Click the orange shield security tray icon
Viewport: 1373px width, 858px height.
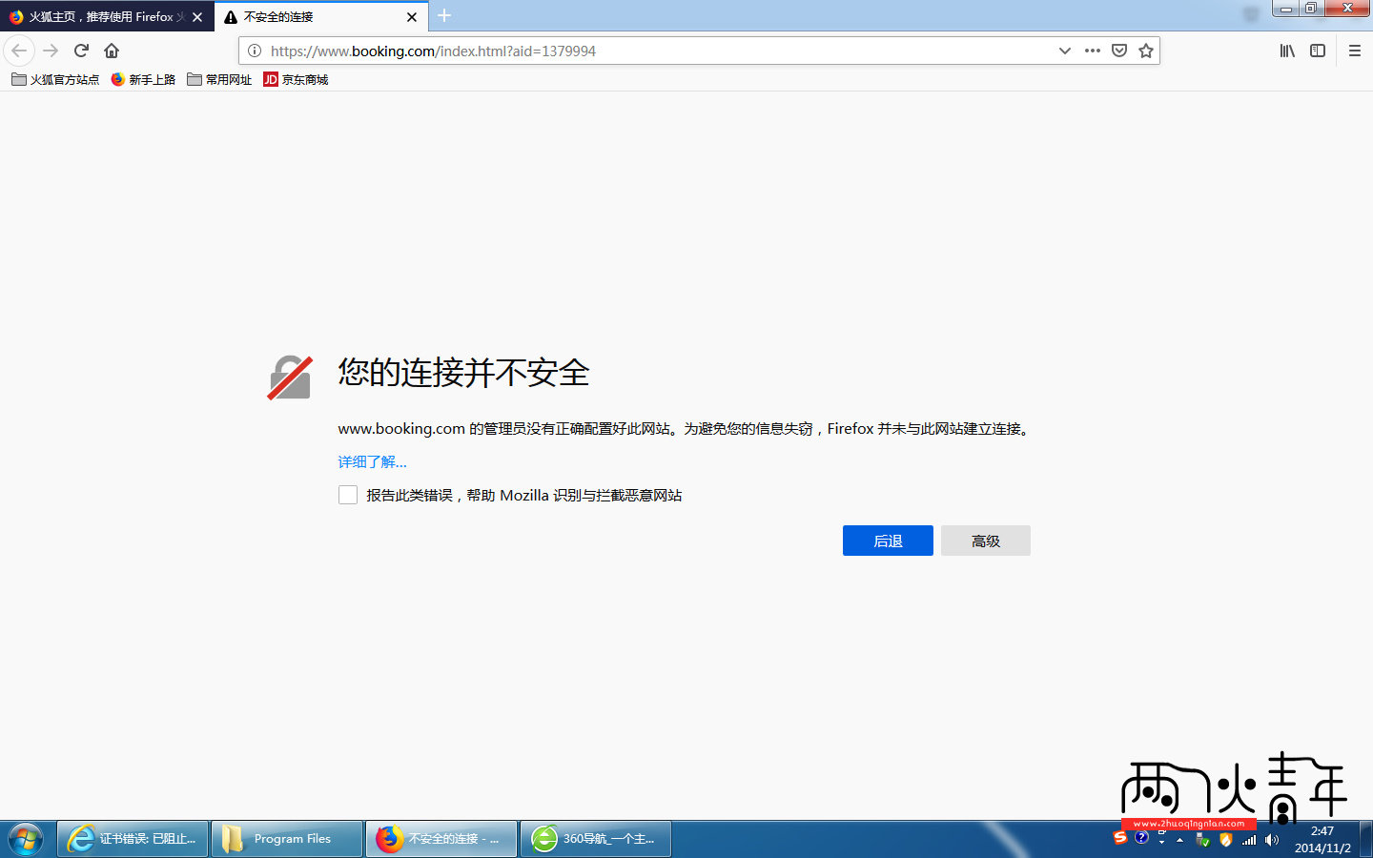1226,840
